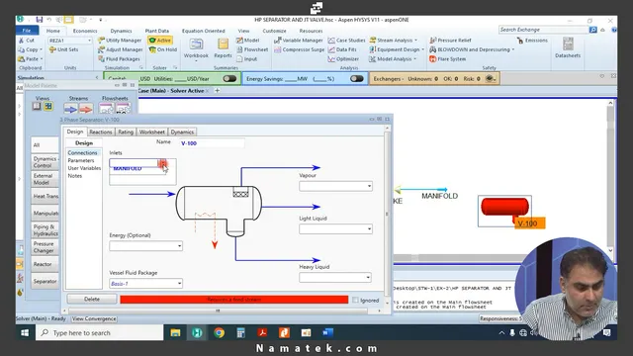The width and height of the screenshot is (633, 356).
Task: Open Chrome from the Windows taskbar
Action: (220, 332)
